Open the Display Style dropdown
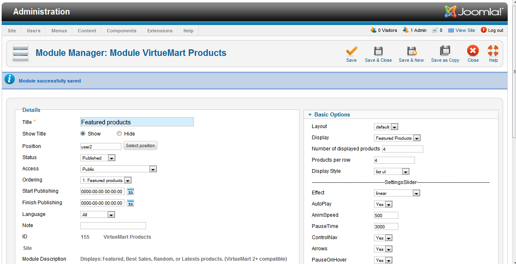This screenshot has width=516, height=264. coord(392,172)
